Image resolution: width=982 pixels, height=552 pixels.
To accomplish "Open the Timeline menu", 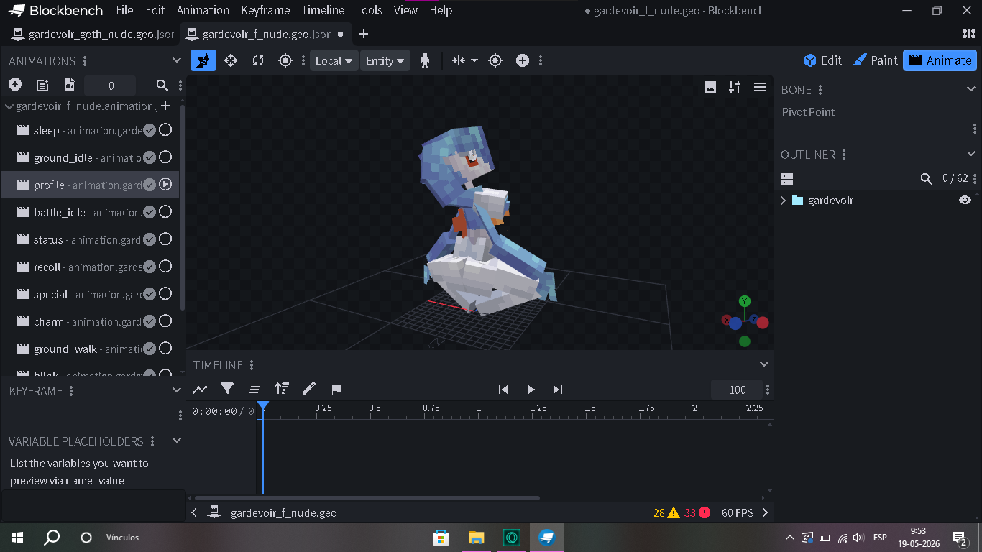I will pos(323,10).
